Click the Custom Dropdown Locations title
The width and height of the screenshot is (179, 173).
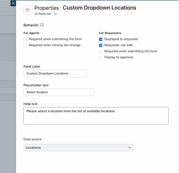(x=99, y=8)
